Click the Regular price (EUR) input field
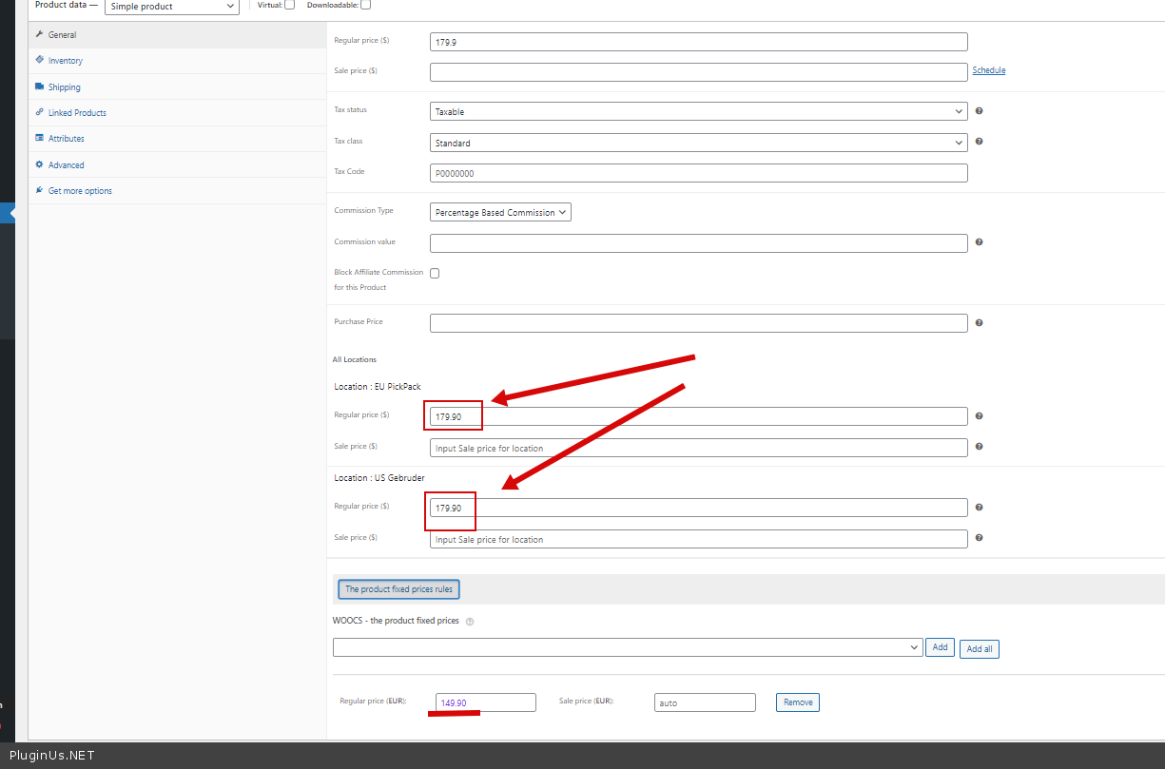Viewport: 1165px width, 769px height. 485,702
